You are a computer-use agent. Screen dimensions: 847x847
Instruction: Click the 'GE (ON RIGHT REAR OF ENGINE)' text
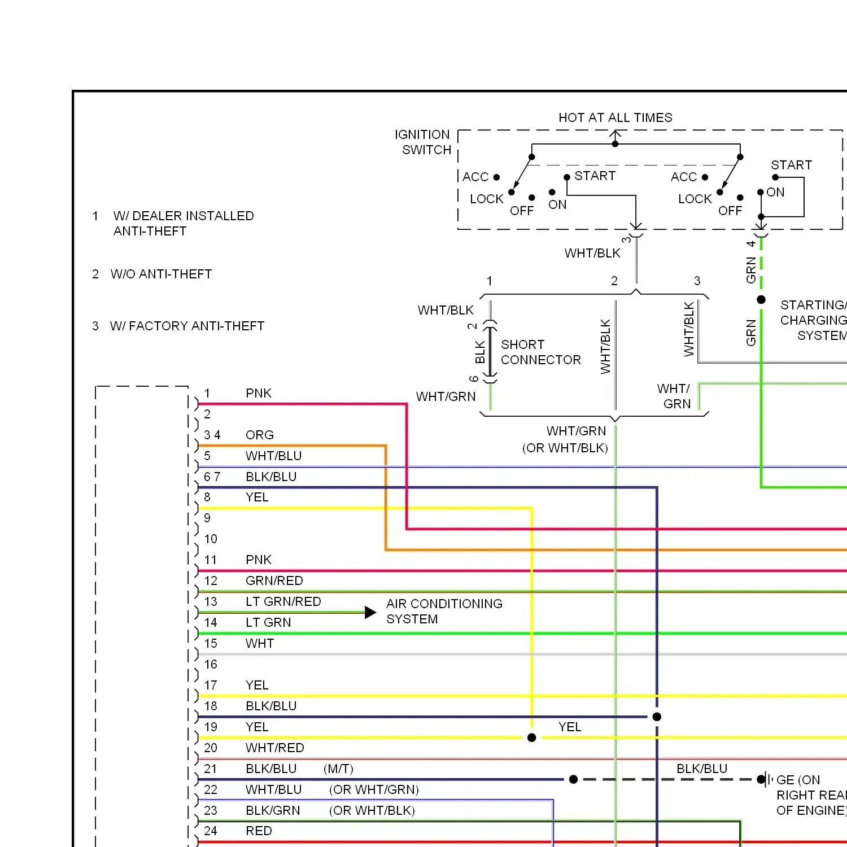coord(811,795)
